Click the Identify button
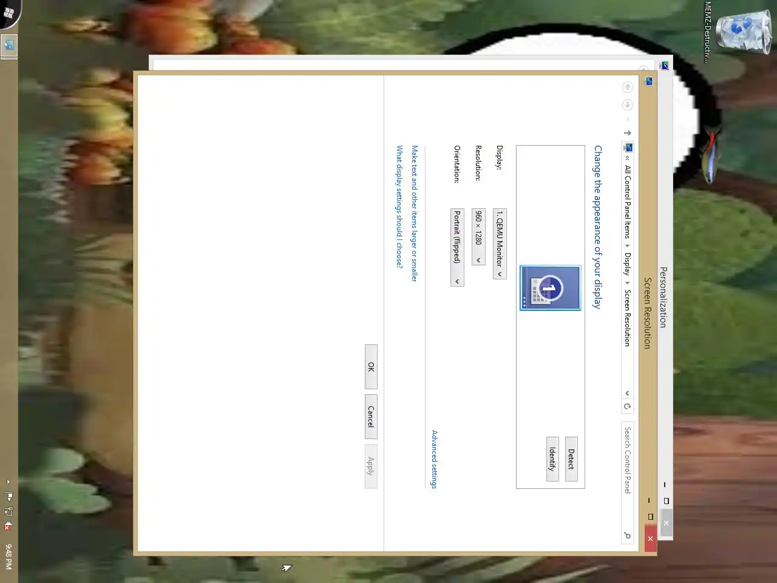 pos(552,459)
